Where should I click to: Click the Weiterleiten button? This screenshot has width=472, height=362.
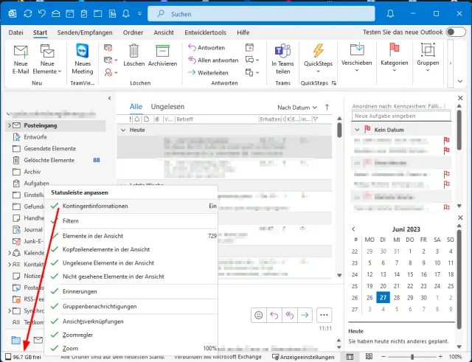click(x=208, y=72)
